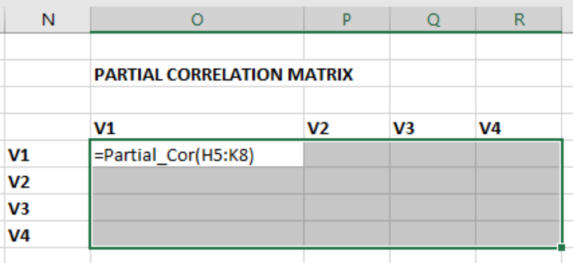Click the V4 row label in column N

click(48, 235)
